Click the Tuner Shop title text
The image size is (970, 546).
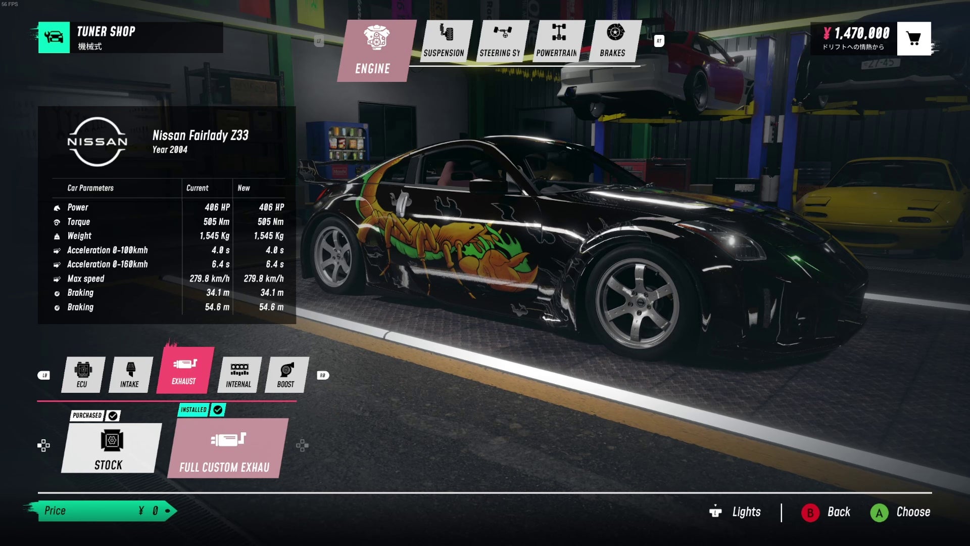[x=106, y=31]
